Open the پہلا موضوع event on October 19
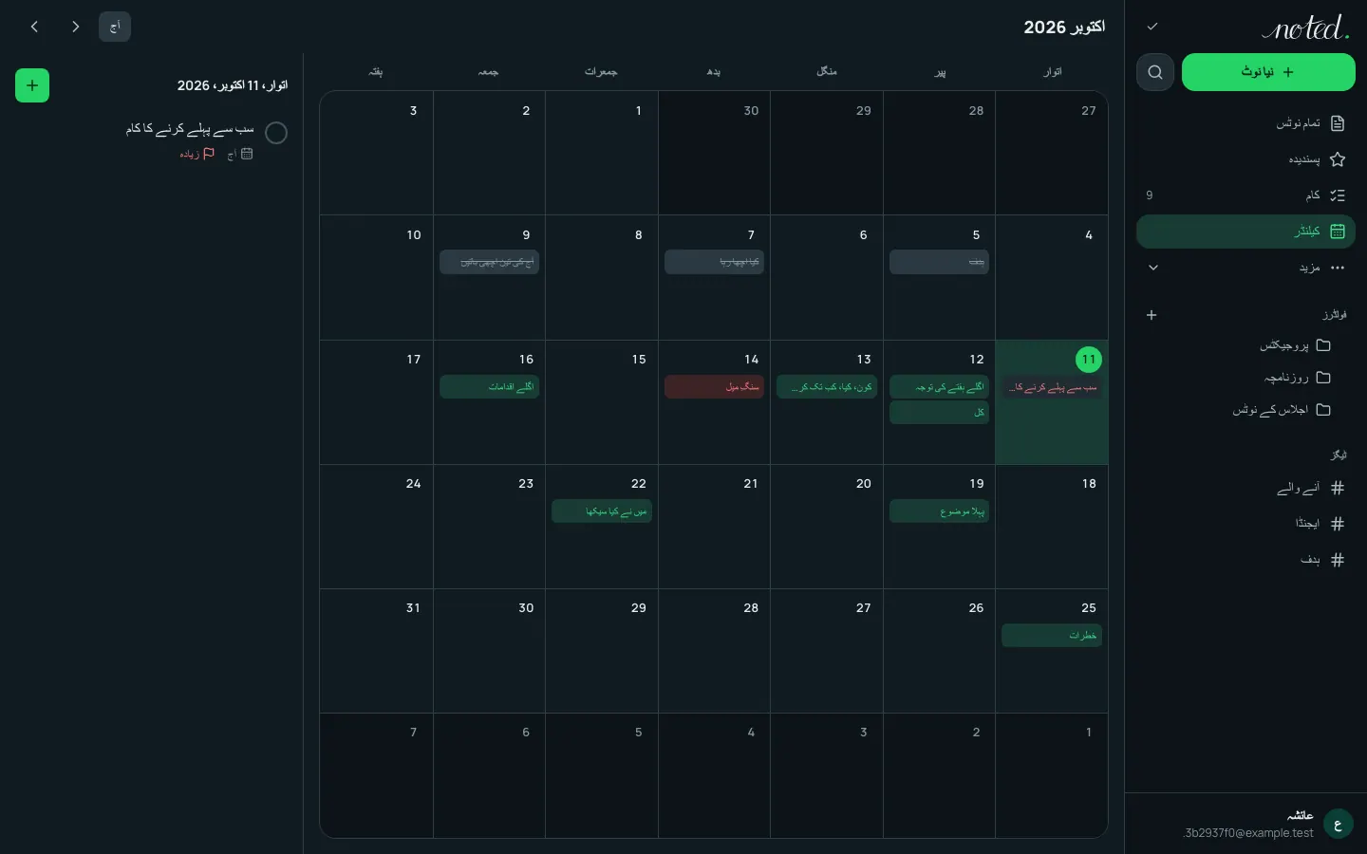 click(940, 511)
